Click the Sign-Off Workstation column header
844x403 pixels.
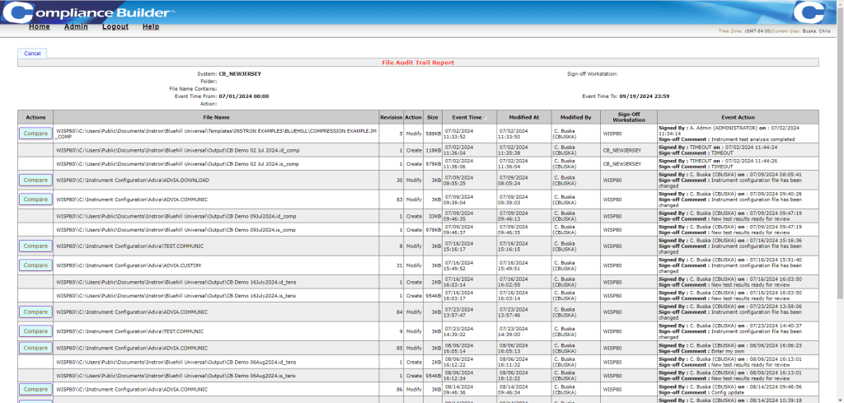[629, 117]
